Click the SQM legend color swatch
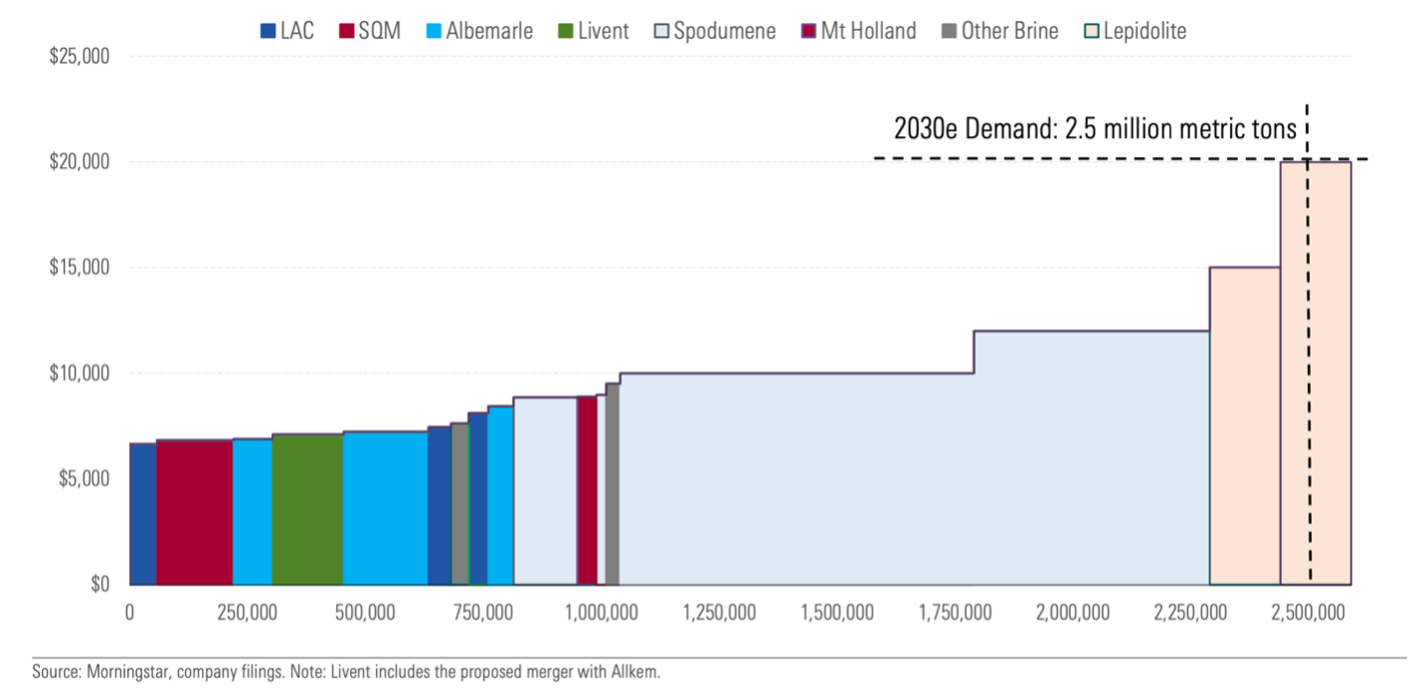Viewport: 1422px width, 698px height. click(346, 32)
